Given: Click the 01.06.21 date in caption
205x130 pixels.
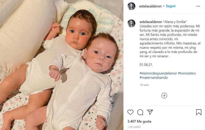Looking at the screenshot, I should 146,64.
